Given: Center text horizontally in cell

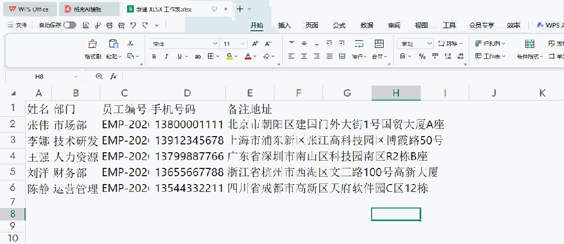Looking at the screenshot, I should pyautogui.click(x=304, y=56).
